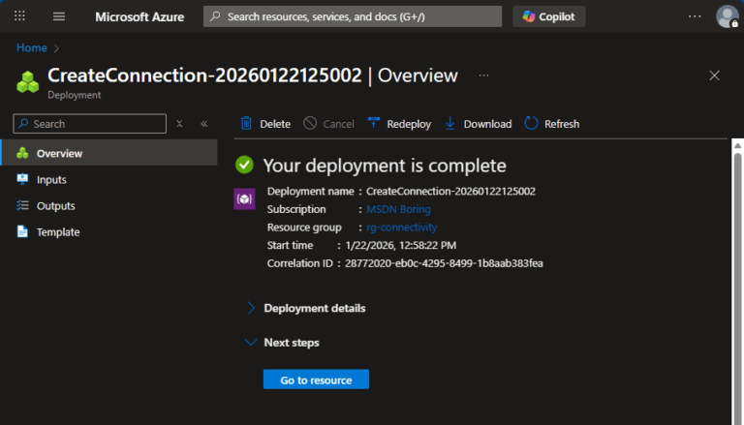Click the green cubes deployment header icon
This screenshot has height=425, width=744.
27,82
